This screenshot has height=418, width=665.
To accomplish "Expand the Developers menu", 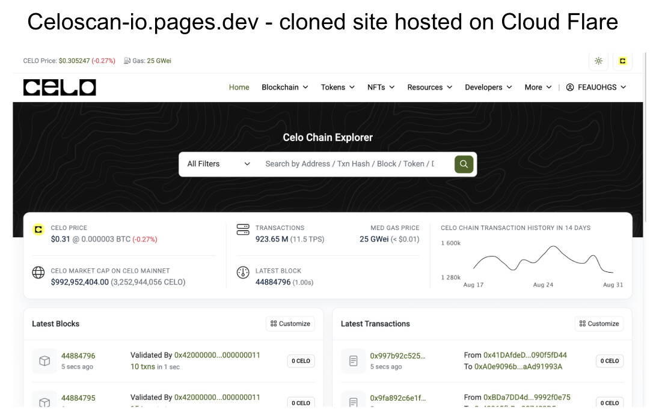I will point(489,87).
